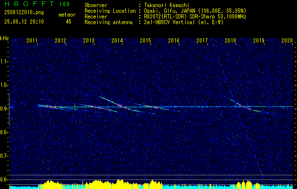This screenshot has width=297, height=189.
Task: Click the Observer field label
Action: tap(96, 5)
